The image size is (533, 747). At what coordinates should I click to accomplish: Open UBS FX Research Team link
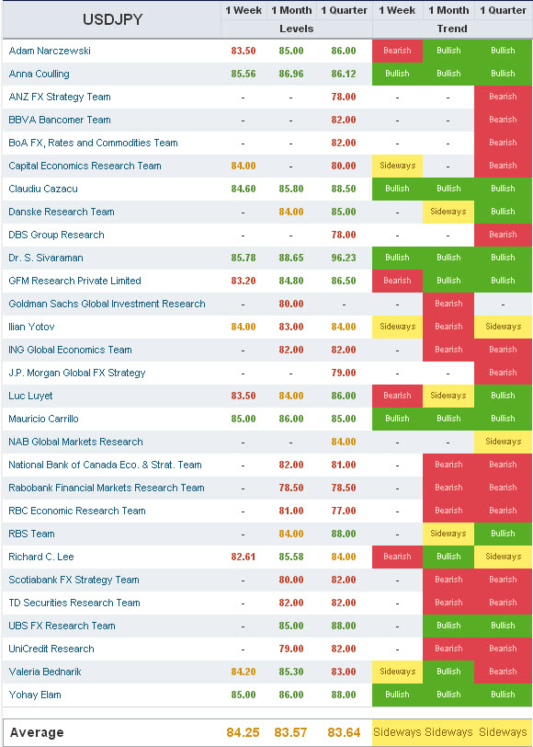(62, 626)
